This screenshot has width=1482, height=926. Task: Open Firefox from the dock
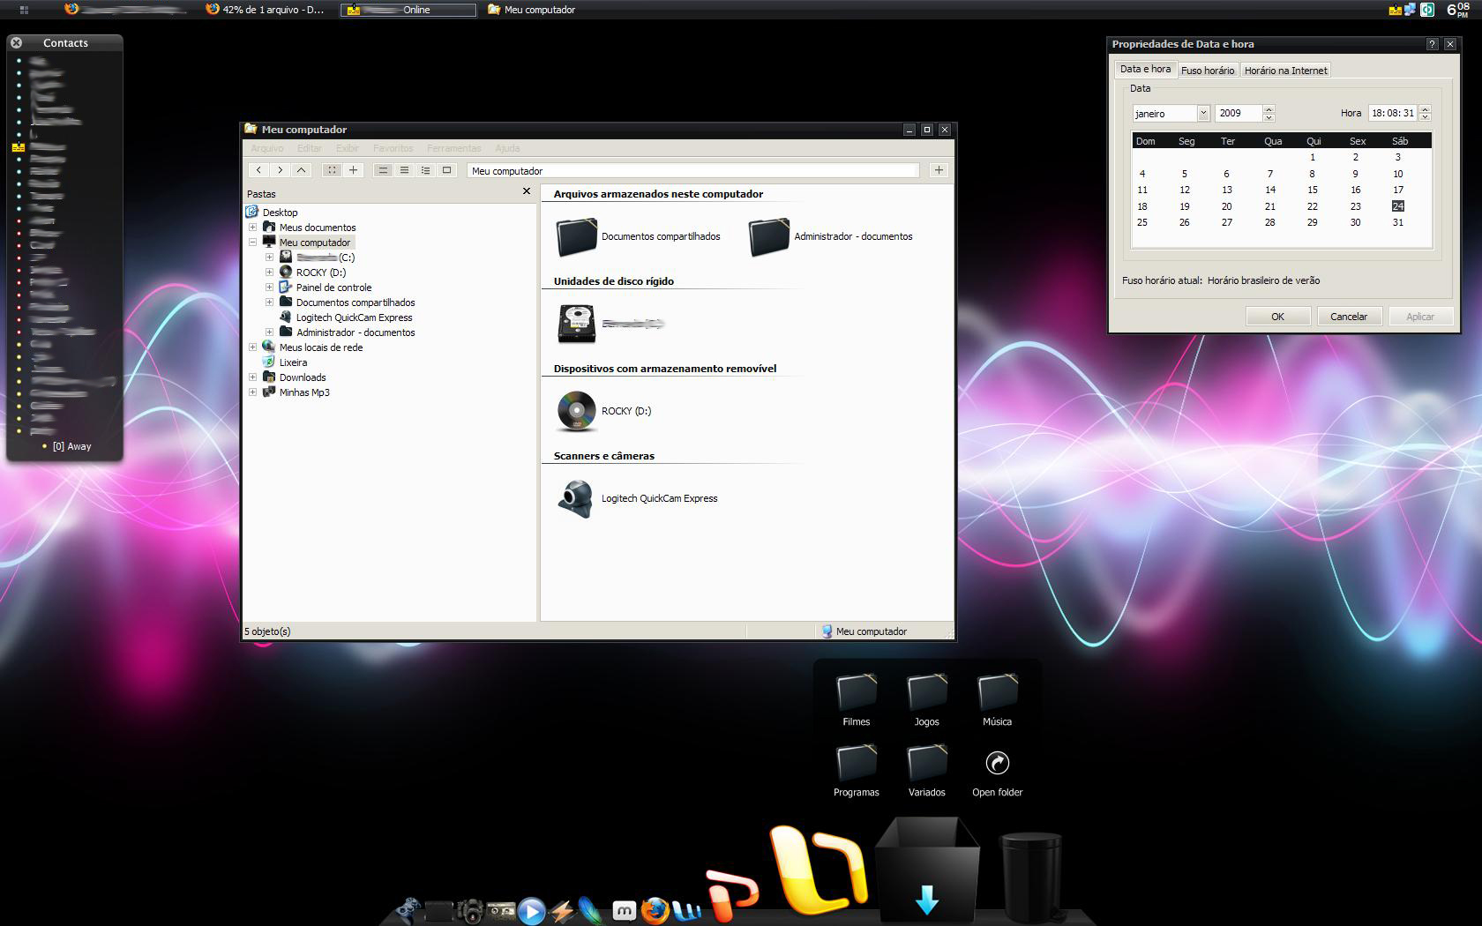click(x=654, y=909)
